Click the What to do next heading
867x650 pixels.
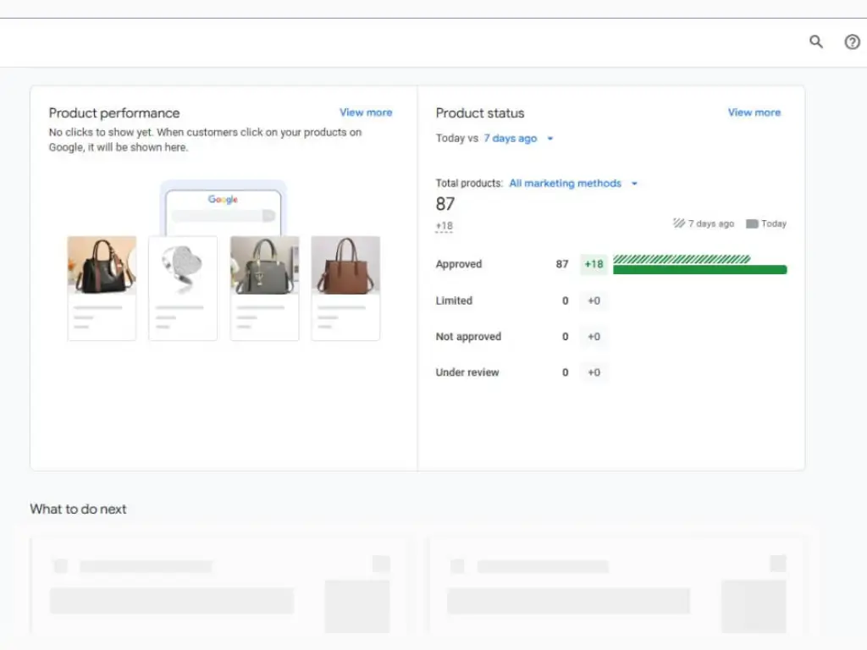coord(78,509)
